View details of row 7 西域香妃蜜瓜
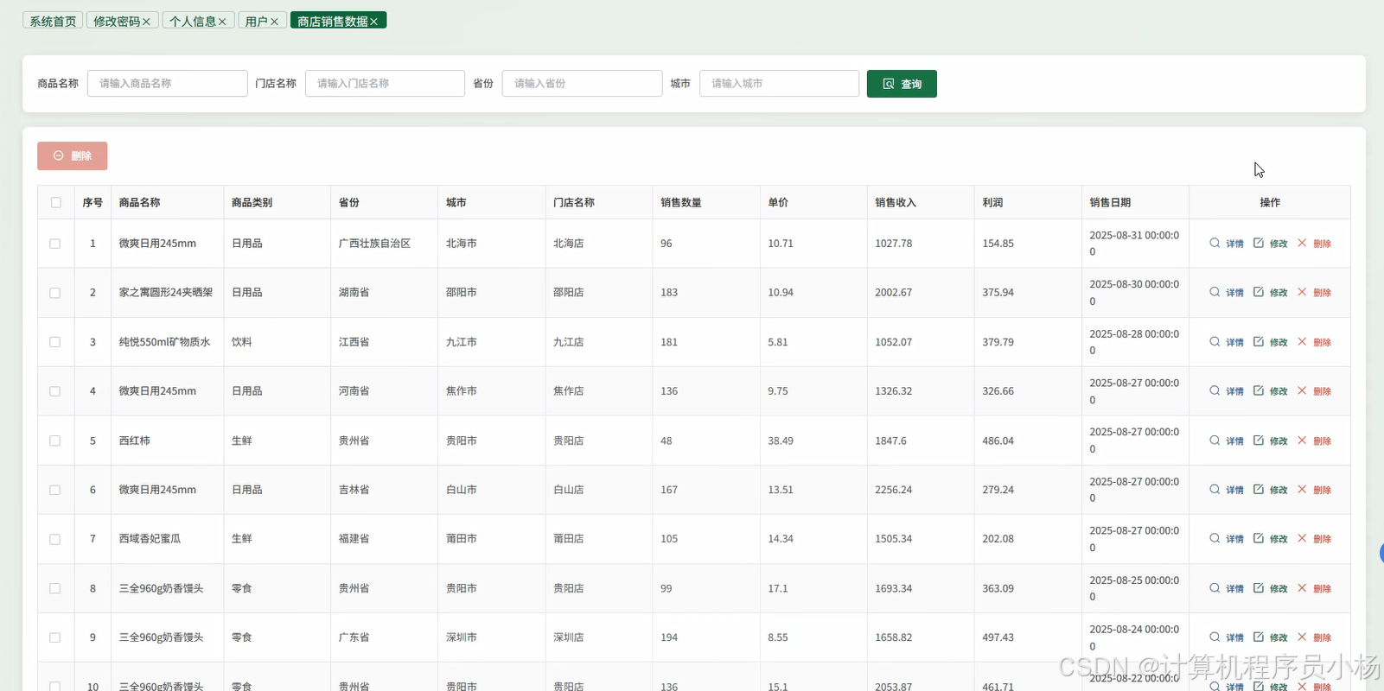This screenshot has width=1384, height=691. 1227,539
